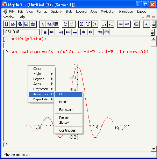Viewport: 157px width, 159px height.
Task: Open the Projection menu in menu bar
Action: pyautogui.click(x=108, y=12)
